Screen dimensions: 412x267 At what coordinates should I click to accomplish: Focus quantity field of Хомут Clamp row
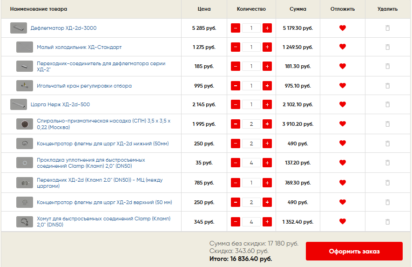point(251,222)
